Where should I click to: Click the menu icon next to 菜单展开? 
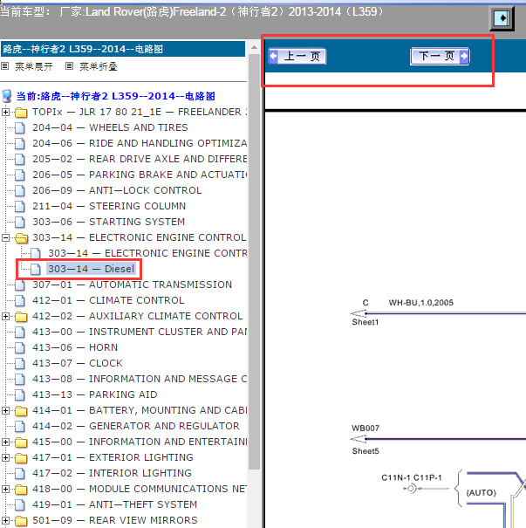click(4, 66)
